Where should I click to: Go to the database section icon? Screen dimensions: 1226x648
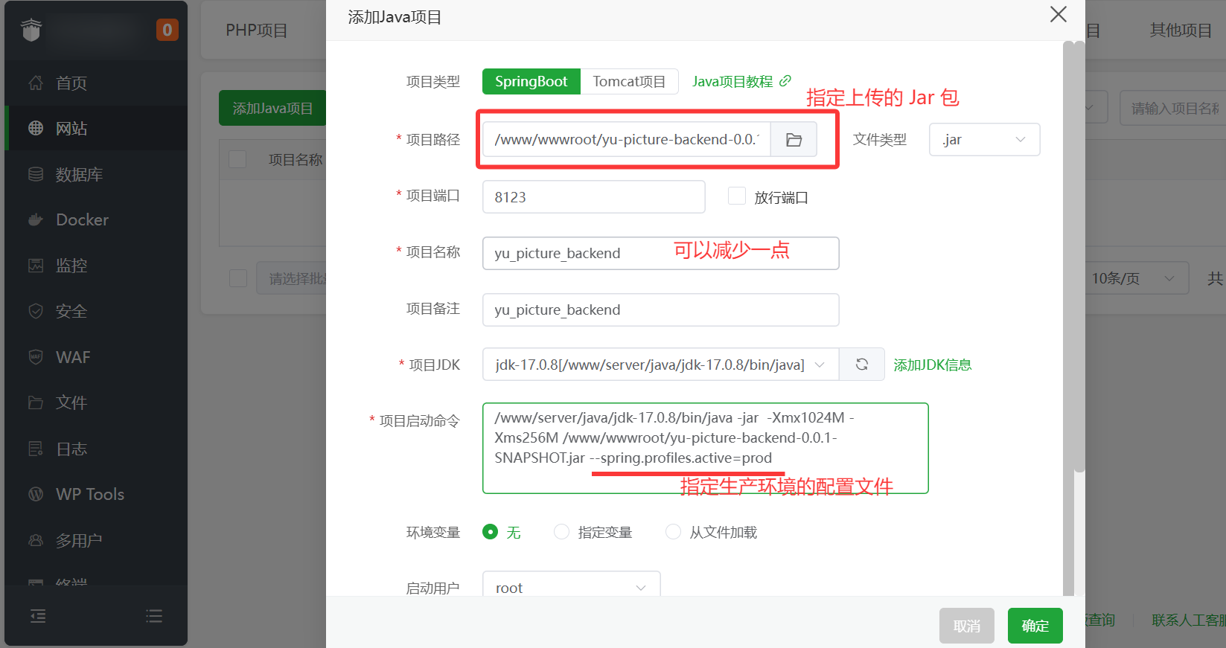click(36, 175)
